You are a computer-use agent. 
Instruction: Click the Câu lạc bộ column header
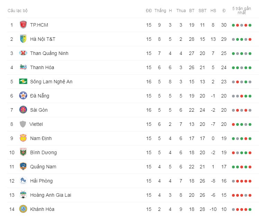tap(18, 11)
